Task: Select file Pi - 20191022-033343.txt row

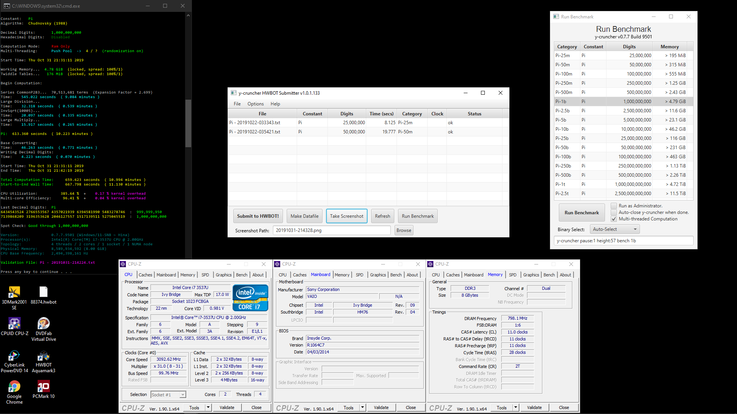Action: point(368,123)
